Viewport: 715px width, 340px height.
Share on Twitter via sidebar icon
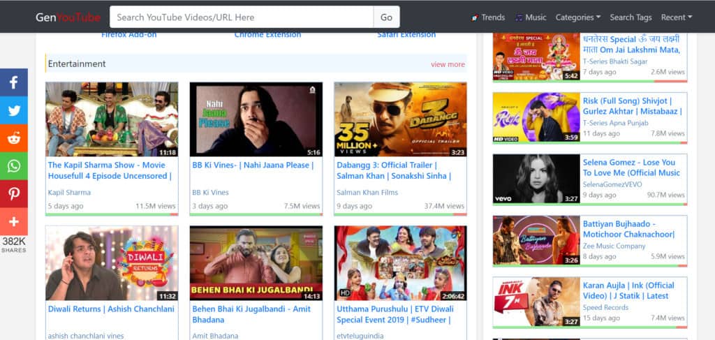(14, 110)
